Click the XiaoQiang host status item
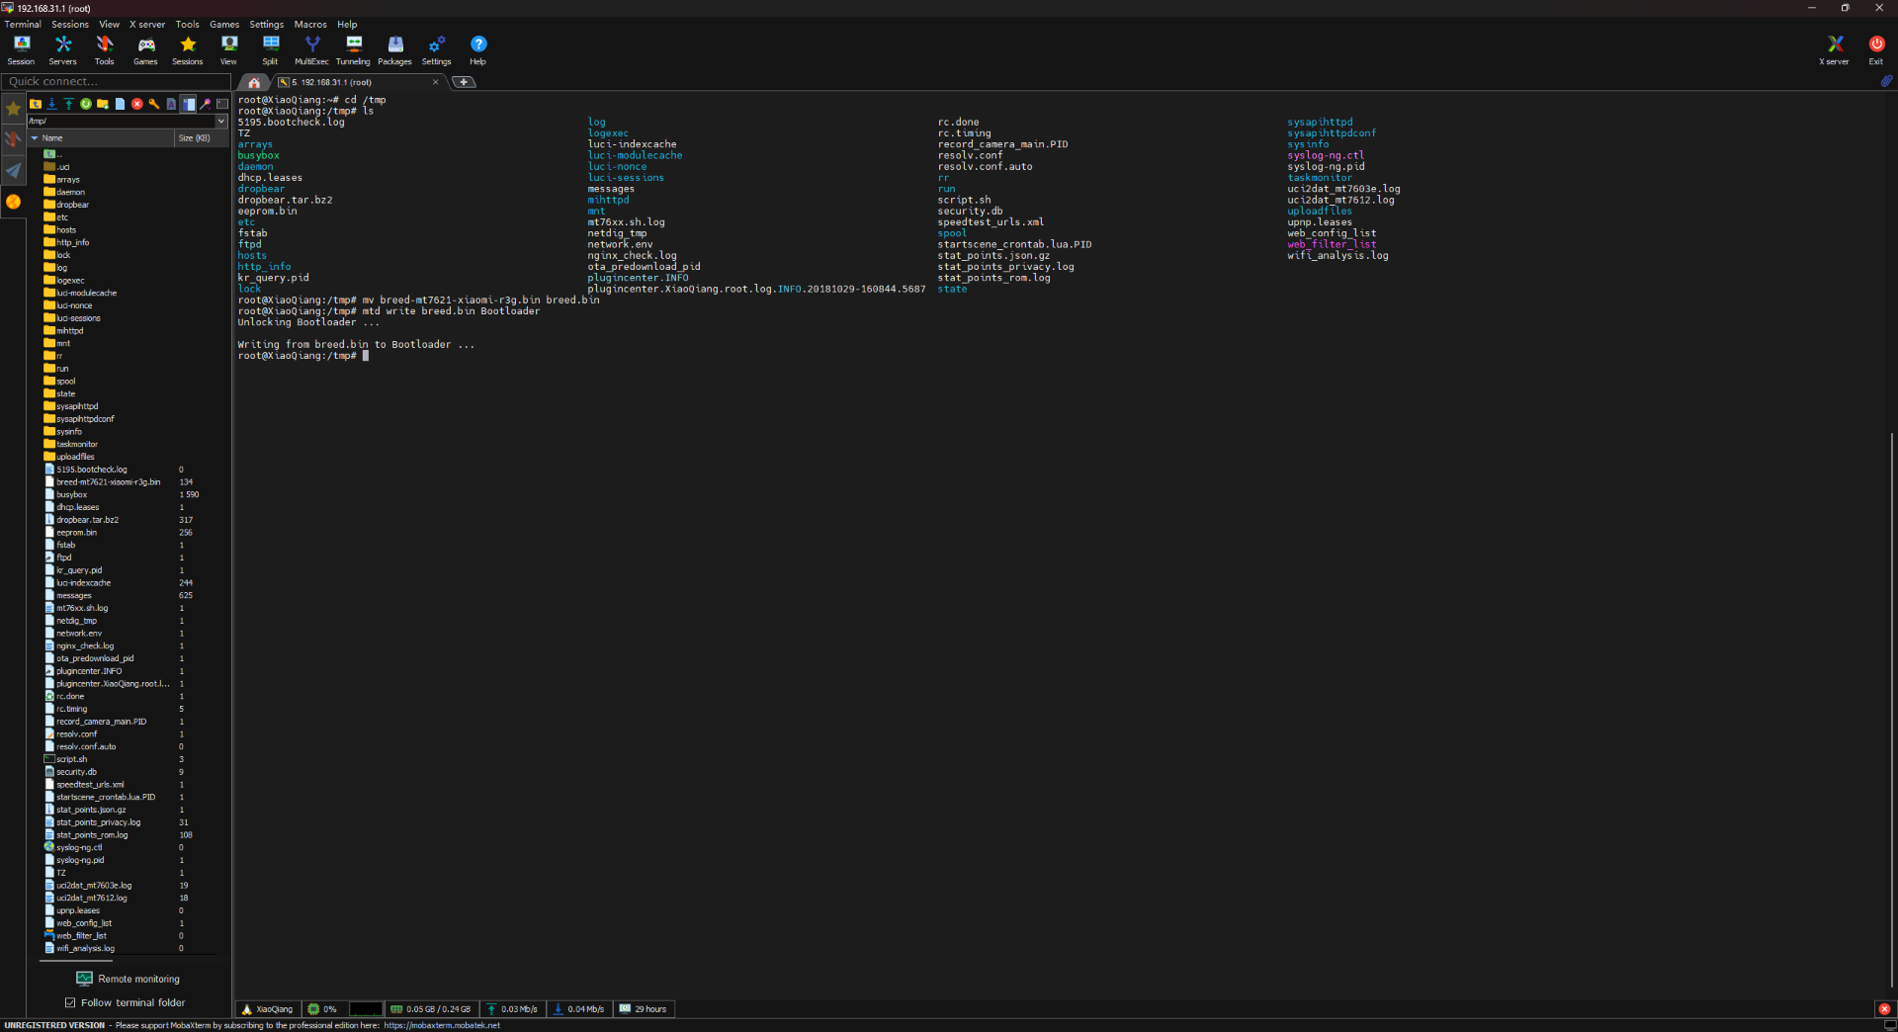1898x1032 pixels. point(267,1009)
